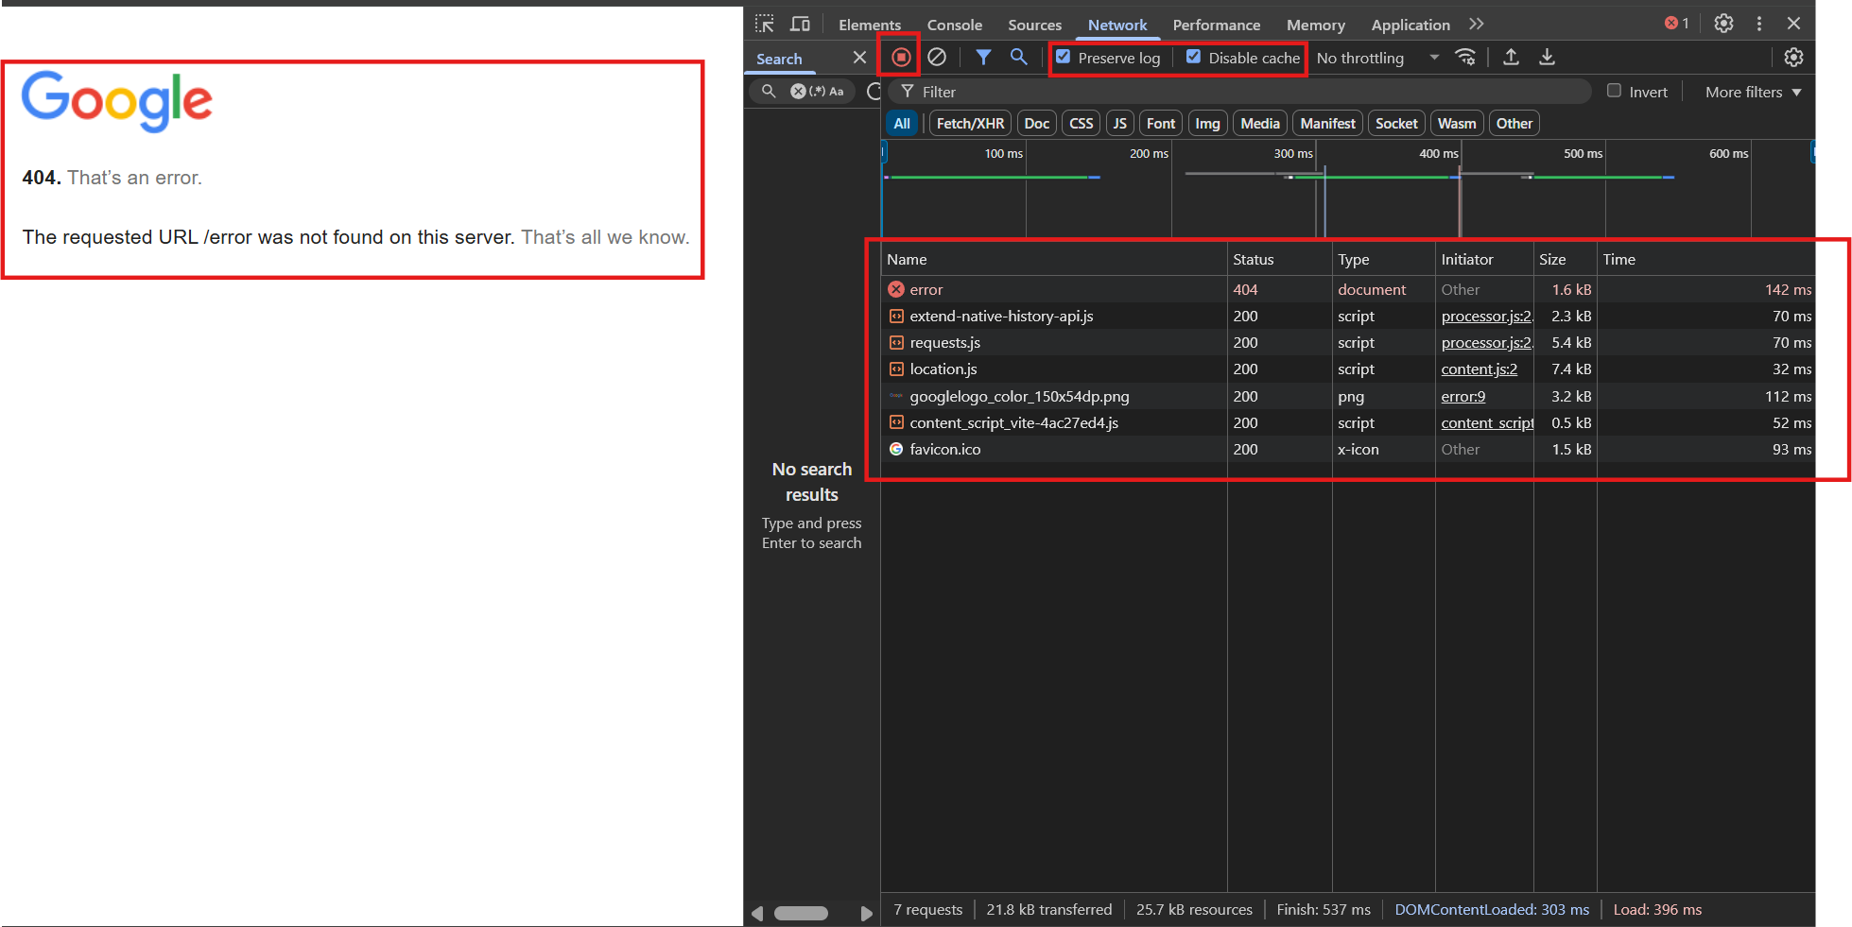This screenshot has height=927, width=1852.
Task: Open network settings gear icon
Action: tap(1793, 58)
